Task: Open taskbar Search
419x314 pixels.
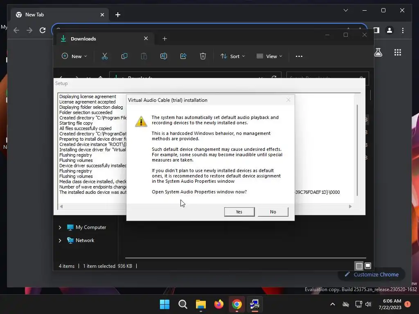Action: click(x=183, y=304)
